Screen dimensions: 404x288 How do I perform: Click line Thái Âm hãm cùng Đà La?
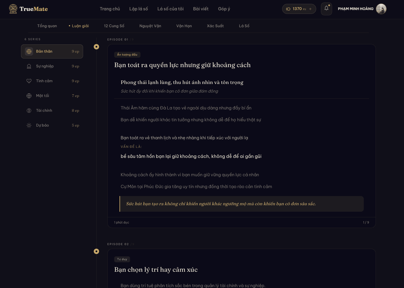(186, 108)
